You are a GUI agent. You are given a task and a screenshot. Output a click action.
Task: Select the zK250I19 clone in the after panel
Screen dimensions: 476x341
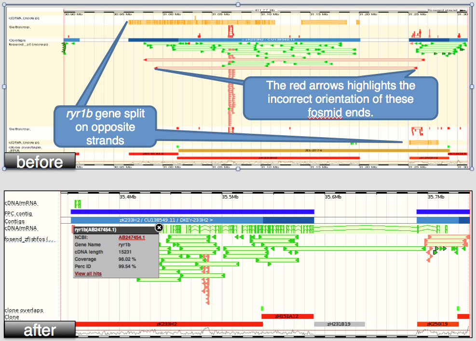pyautogui.click(x=438, y=324)
